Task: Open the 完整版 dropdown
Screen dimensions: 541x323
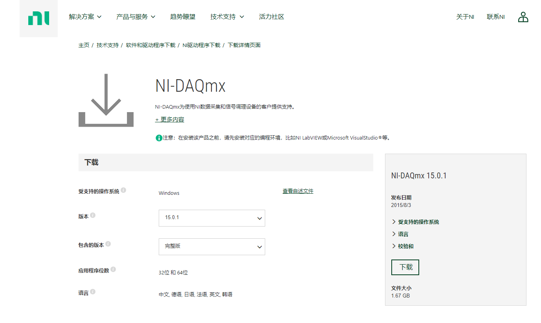Action: coord(212,247)
